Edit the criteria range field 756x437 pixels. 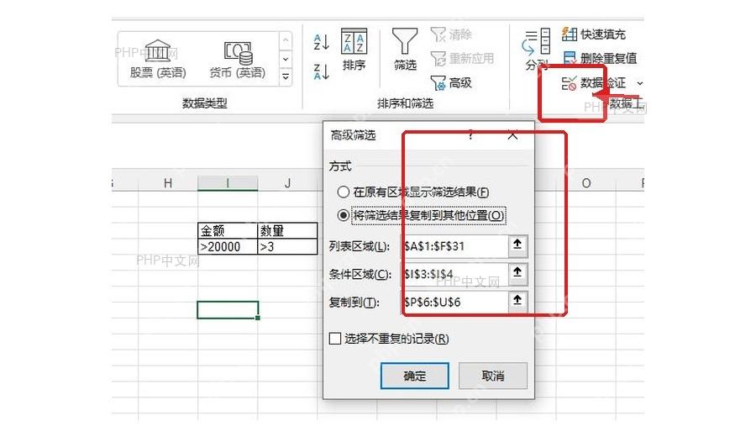coord(454,273)
